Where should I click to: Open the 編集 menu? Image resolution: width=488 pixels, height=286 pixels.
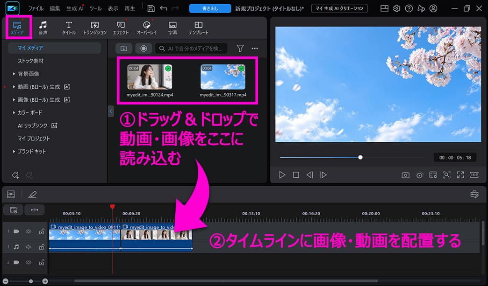(x=55, y=8)
